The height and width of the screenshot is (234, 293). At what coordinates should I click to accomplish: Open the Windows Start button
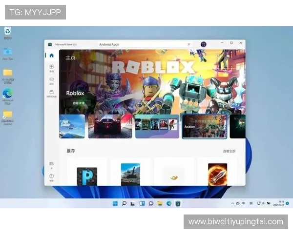pyautogui.click(x=115, y=203)
